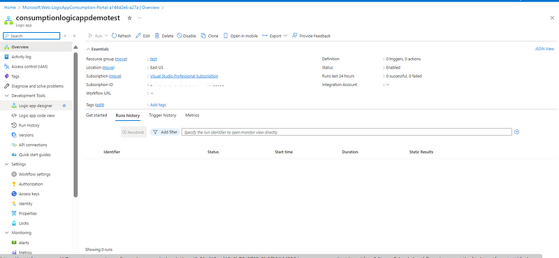Click the Delete trash icon

pos(157,36)
